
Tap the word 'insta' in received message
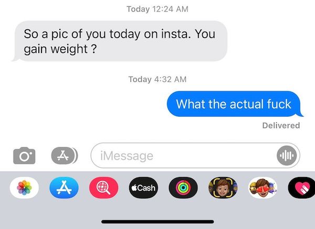point(176,34)
